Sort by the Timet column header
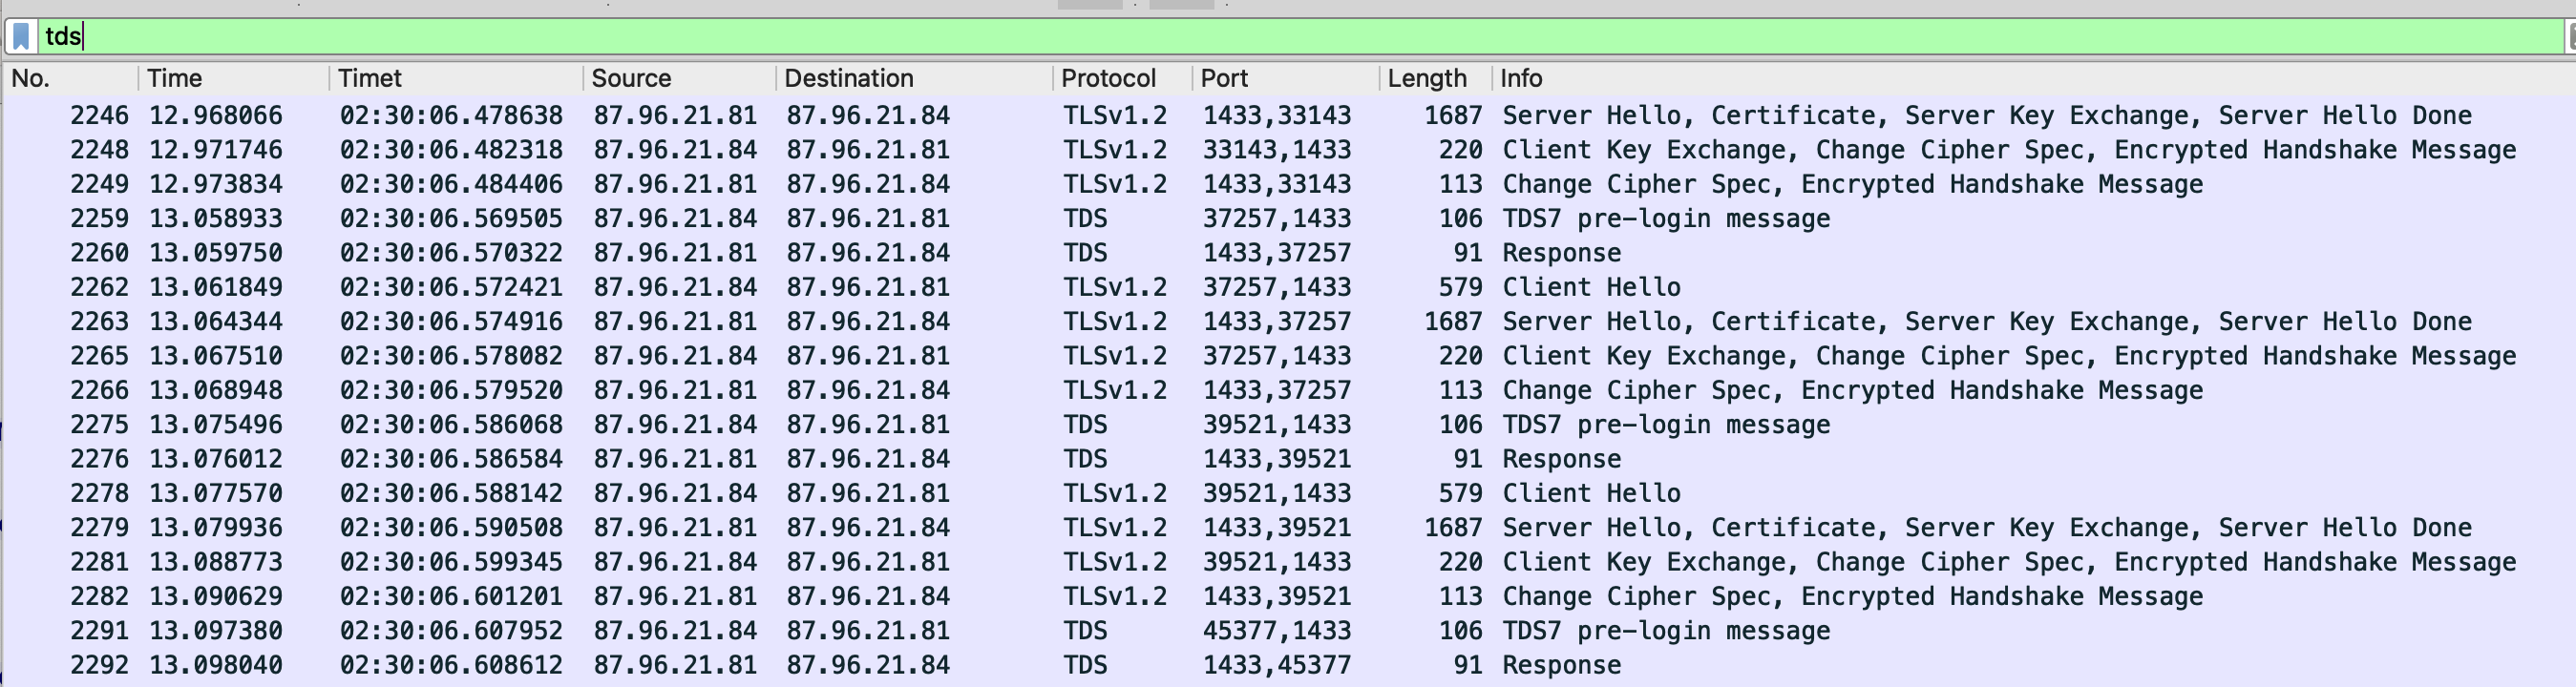Viewport: 2576px width, 687px height. pyautogui.click(x=456, y=78)
